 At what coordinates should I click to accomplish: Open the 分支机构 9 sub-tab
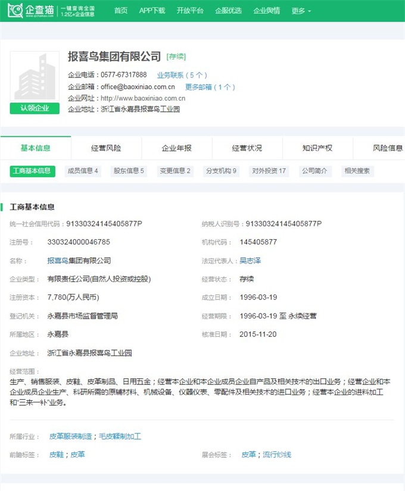click(x=221, y=171)
